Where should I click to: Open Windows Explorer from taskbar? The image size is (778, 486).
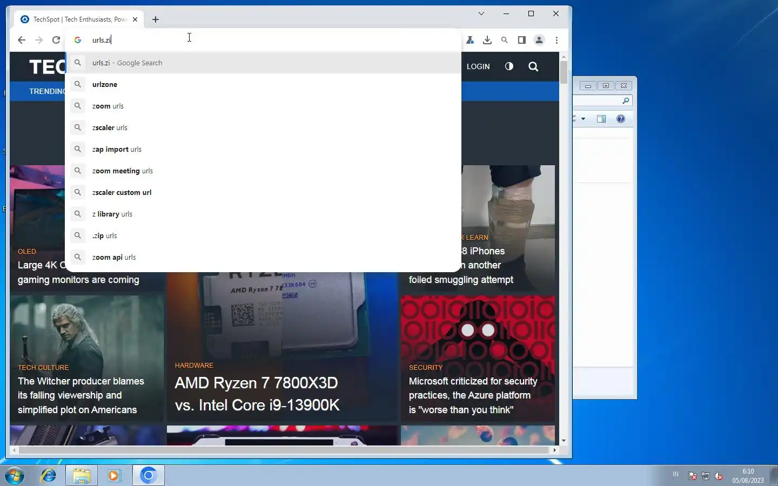point(82,476)
